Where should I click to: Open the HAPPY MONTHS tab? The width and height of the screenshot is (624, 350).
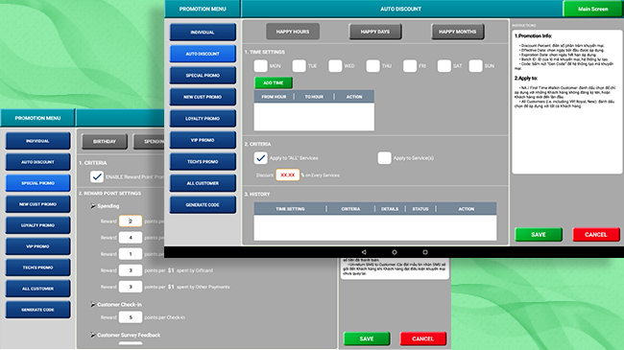tap(458, 32)
